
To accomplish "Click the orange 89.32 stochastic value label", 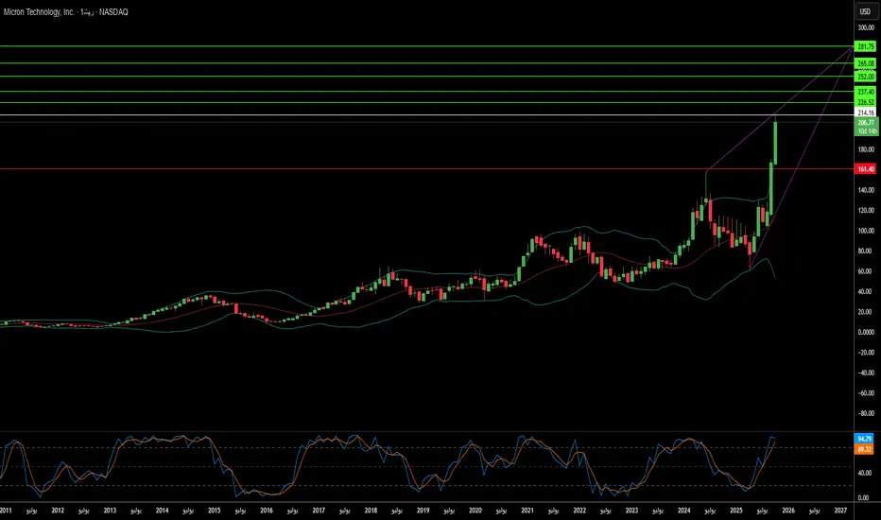I will tap(864, 450).
